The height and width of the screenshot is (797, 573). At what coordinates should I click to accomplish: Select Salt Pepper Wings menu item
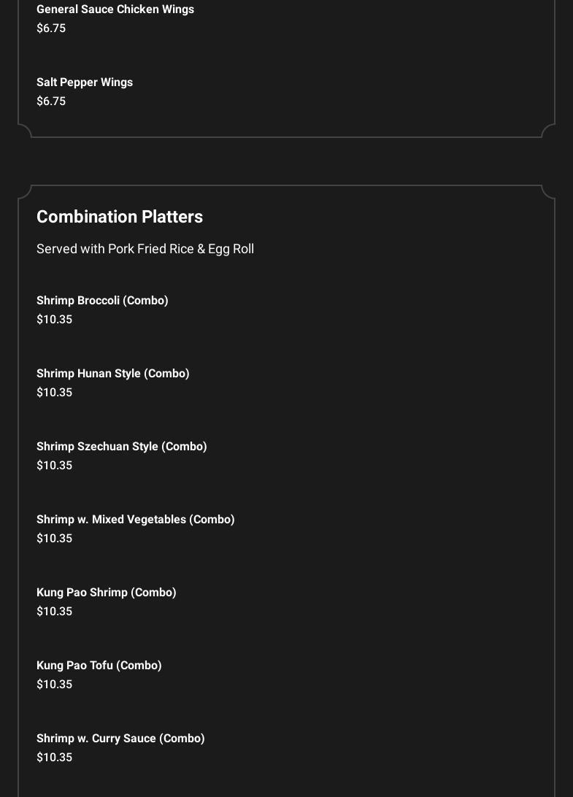tap(85, 82)
